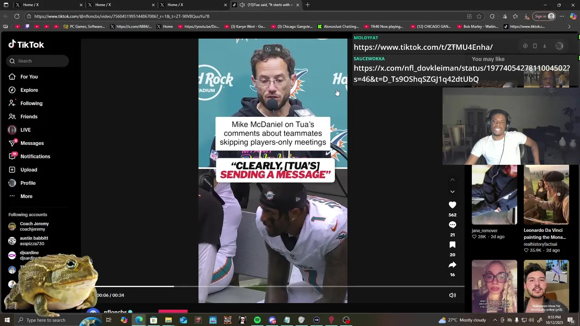Screen dimensions: 580x326
Task: Open PC Games, Software bookmark
Action: coord(84,27)
